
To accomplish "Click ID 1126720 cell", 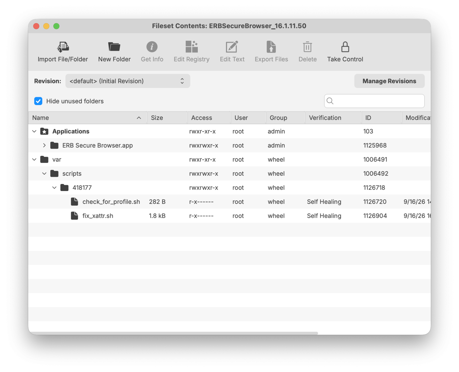I will click(375, 202).
